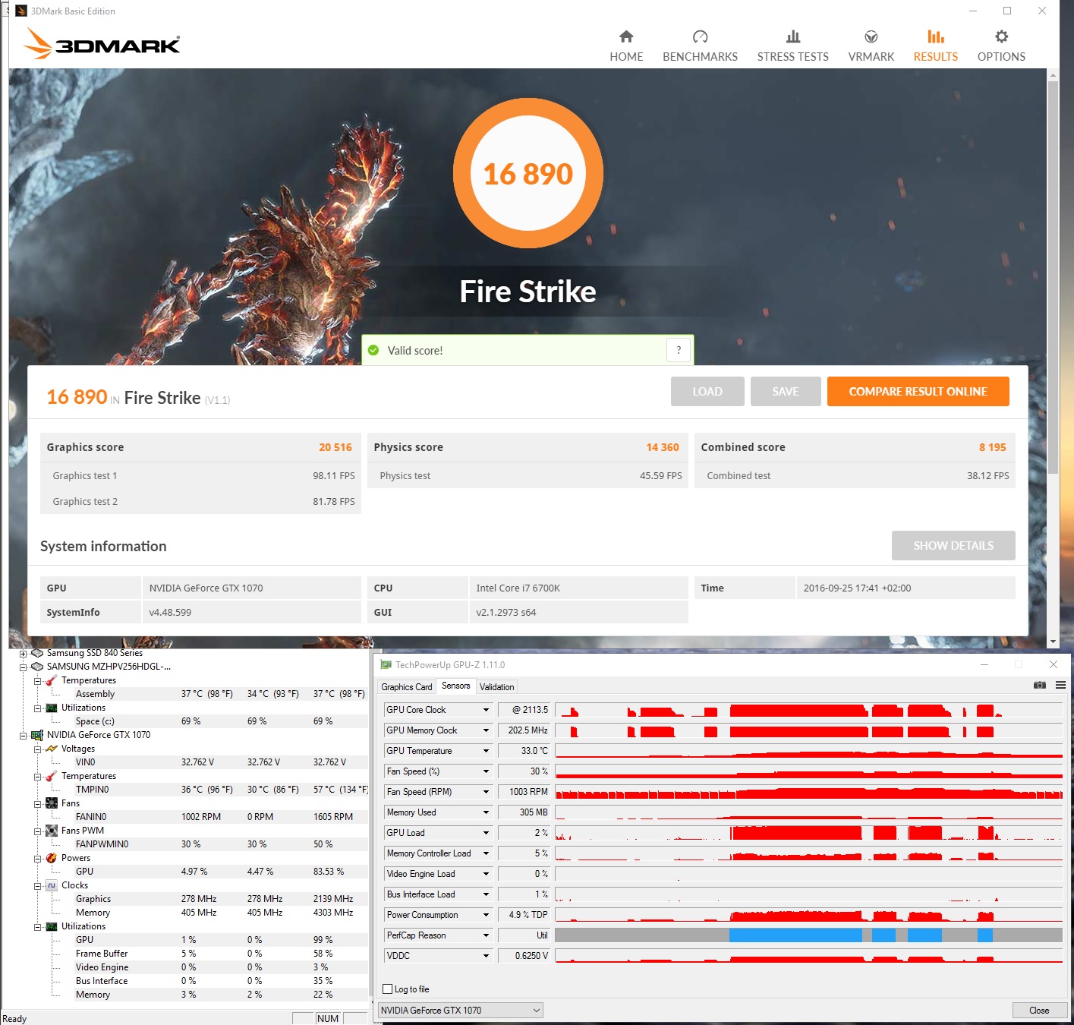Switch to the Graphics Card tab in GPU-Z

pyautogui.click(x=407, y=686)
